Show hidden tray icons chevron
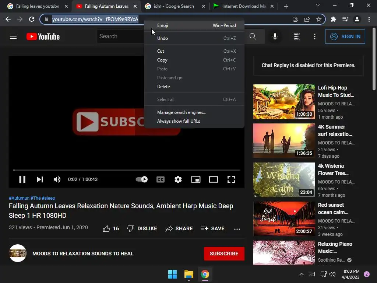The image size is (377, 283). tap(301, 274)
